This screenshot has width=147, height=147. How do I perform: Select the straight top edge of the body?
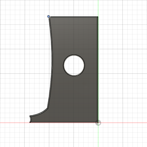73,17
